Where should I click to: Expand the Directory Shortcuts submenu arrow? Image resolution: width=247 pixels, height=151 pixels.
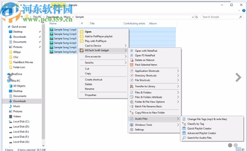tap(178, 75)
